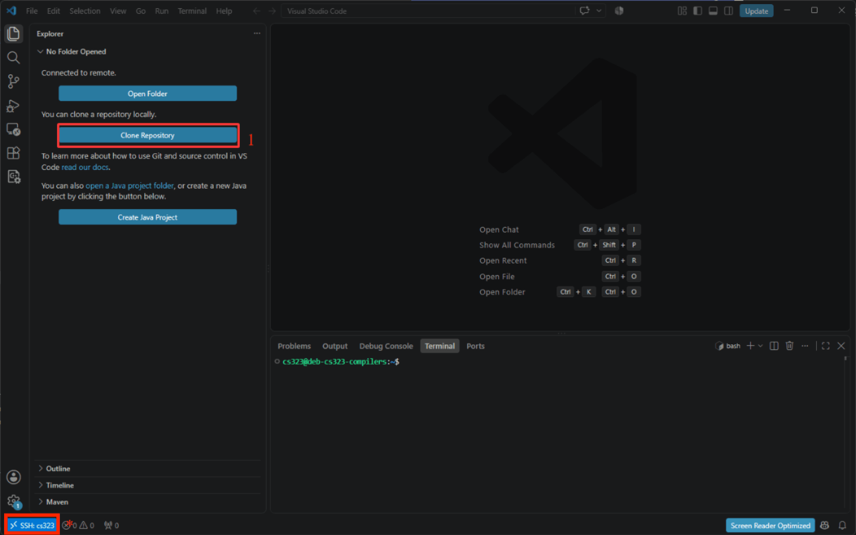The width and height of the screenshot is (856, 535).
Task: Open the Edit menu
Action: click(53, 11)
